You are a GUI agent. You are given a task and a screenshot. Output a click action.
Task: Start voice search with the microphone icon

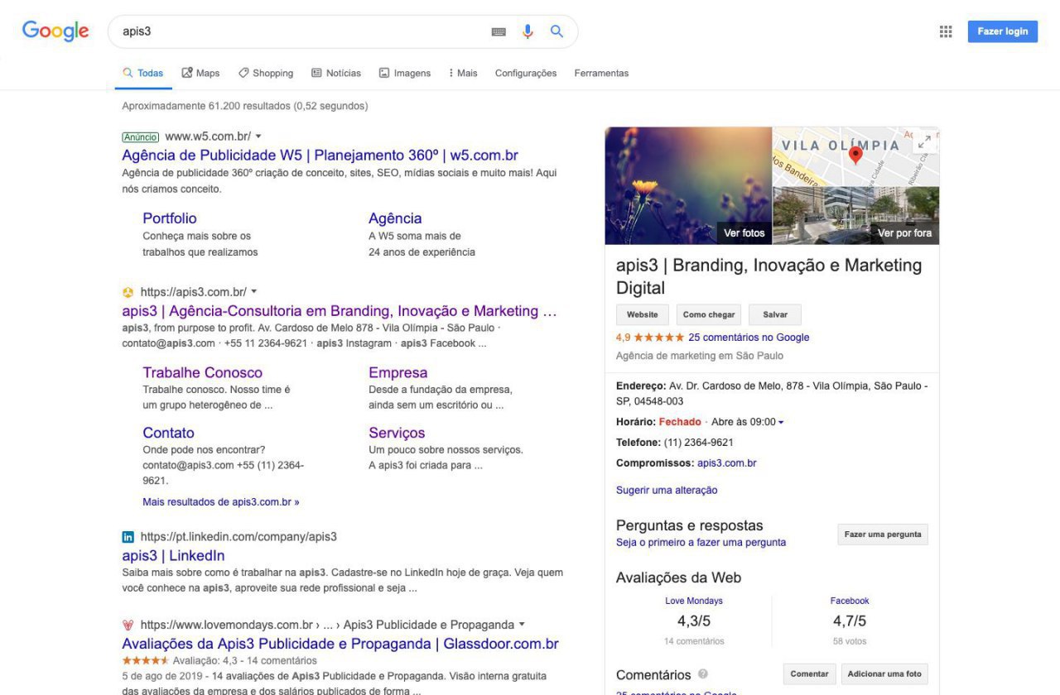(x=528, y=31)
